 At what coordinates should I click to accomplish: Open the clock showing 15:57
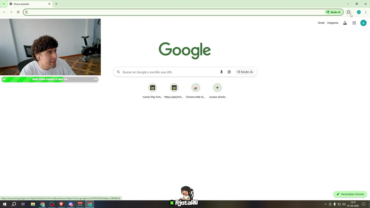(353, 204)
